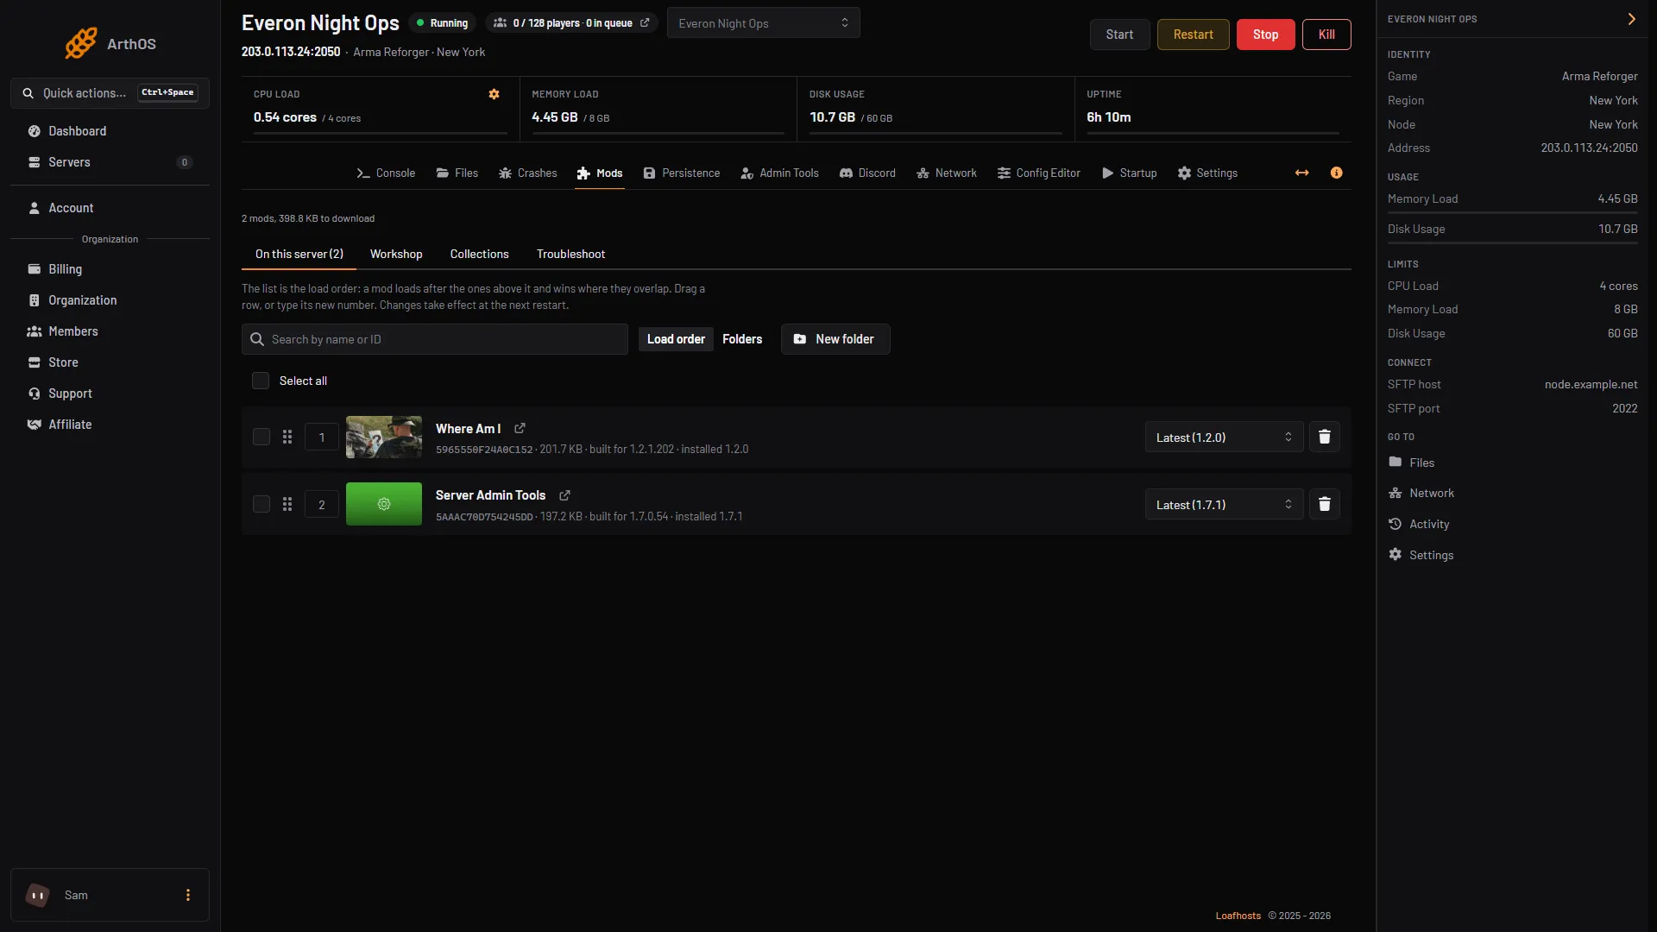Click the Server Admin Tools green thumbnail
The height and width of the screenshot is (932, 1657).
(384, 505)
